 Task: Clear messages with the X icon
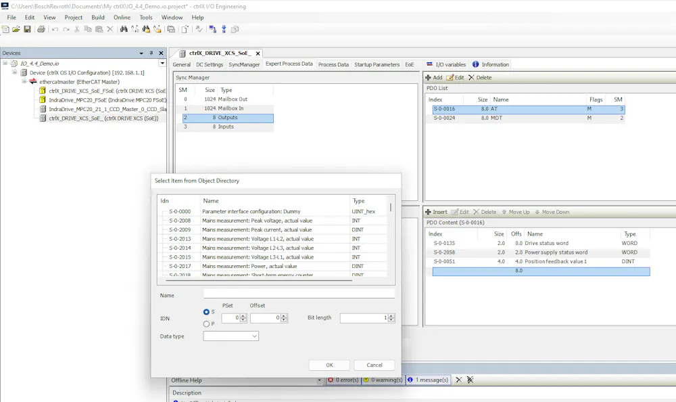pyautogui.click(x=459, y=380)
